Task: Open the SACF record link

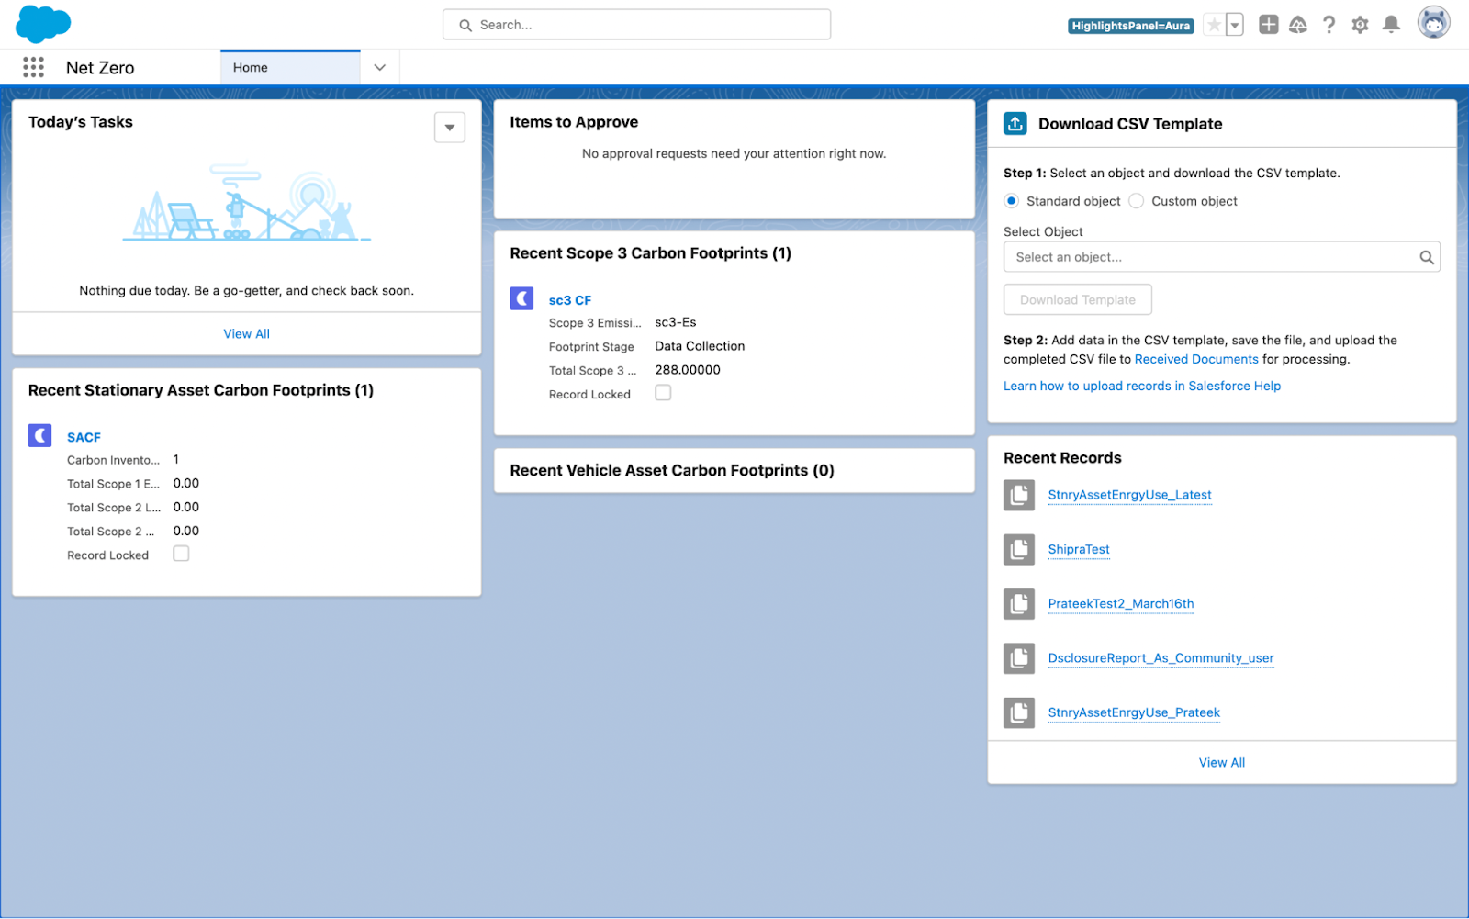Action: pyautogui.click(x=84, y=438)
